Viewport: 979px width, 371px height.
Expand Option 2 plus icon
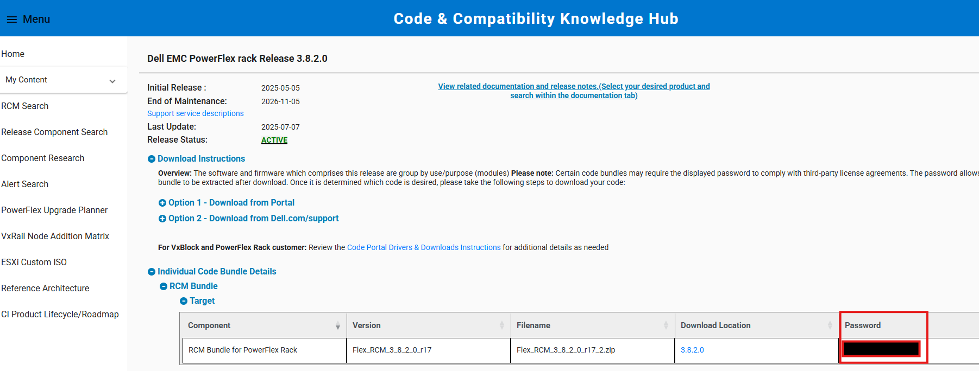coord(162,219)
